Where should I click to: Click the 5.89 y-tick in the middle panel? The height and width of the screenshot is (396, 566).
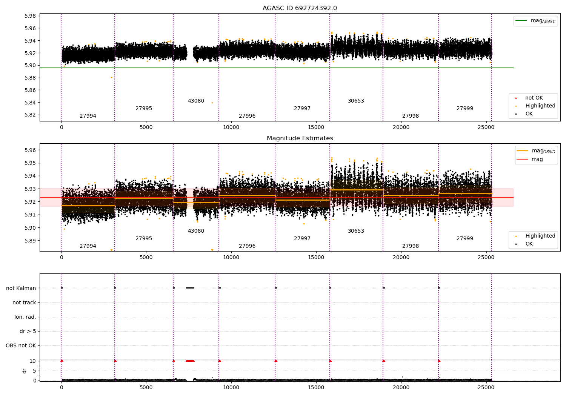pyautogui.click(x=30, y=241)
